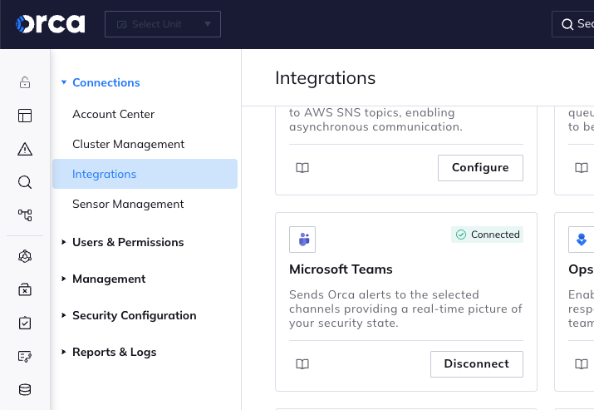This screenshot has width=594, height=410.
Task: Click the Opsgenie logo icon
Action: click(581, 240)
